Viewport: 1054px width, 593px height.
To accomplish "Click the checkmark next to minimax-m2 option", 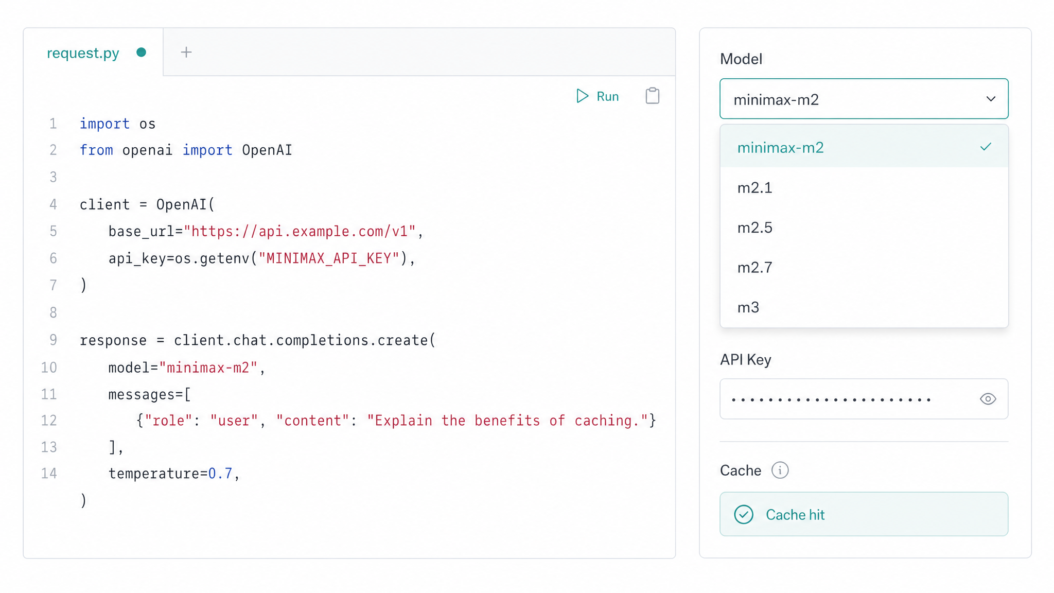I will [x=986, y=147].
